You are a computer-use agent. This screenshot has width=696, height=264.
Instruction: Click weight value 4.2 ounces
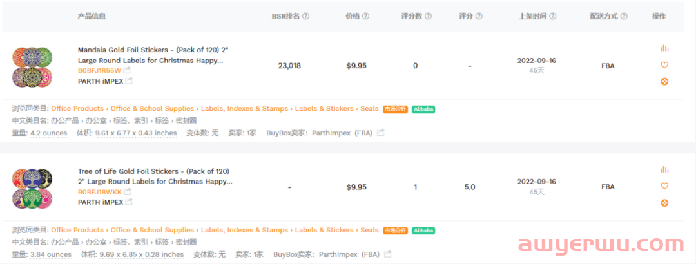pos(49,133)
